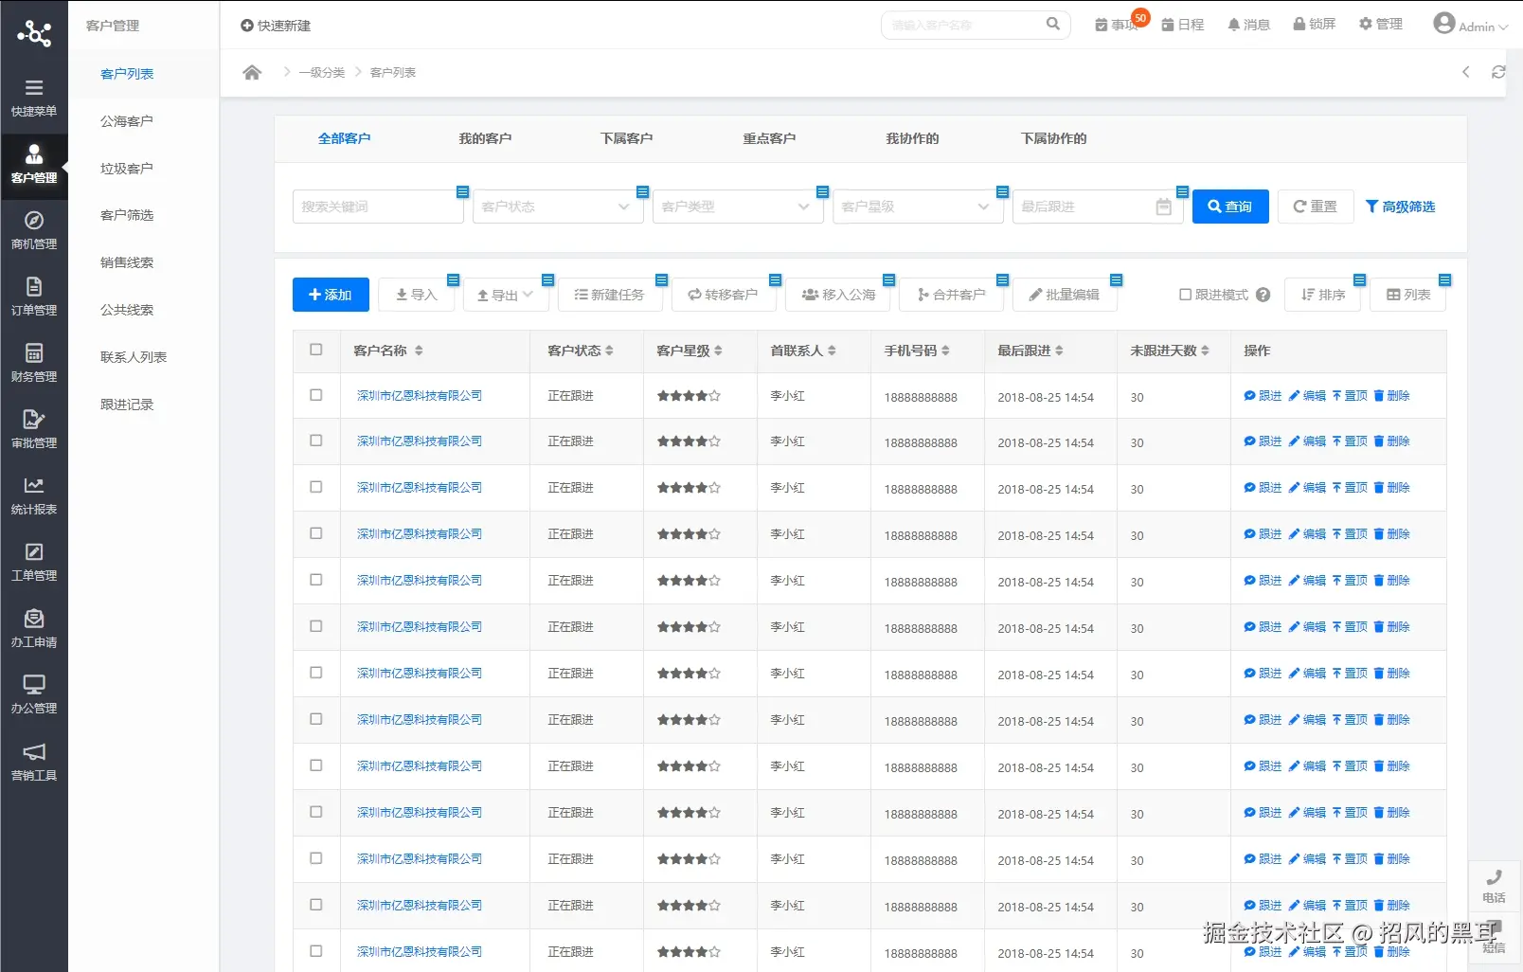Check the seventh customer row checkbox

point(316,673)
